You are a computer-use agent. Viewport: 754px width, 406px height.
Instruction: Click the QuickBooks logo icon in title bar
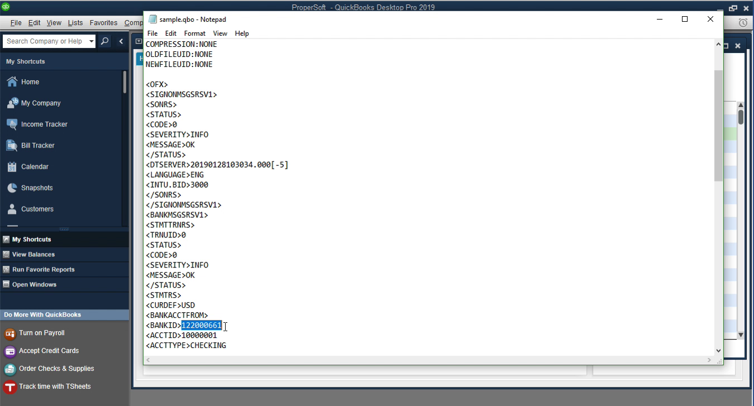tap(6, 7)
